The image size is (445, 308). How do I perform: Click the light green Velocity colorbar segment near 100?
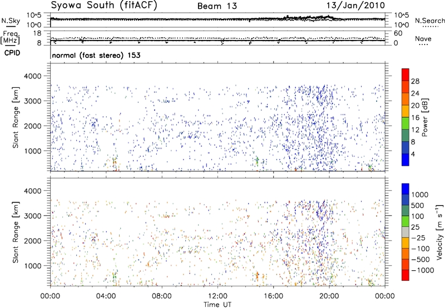coord(406,221)
